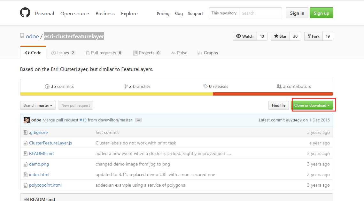View the 35 commits
The height and width of the screenshot is (201, 364).
point(59,86)
